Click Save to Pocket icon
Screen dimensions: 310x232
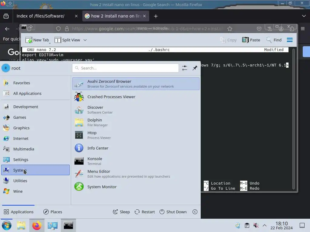tap(259, 29)
